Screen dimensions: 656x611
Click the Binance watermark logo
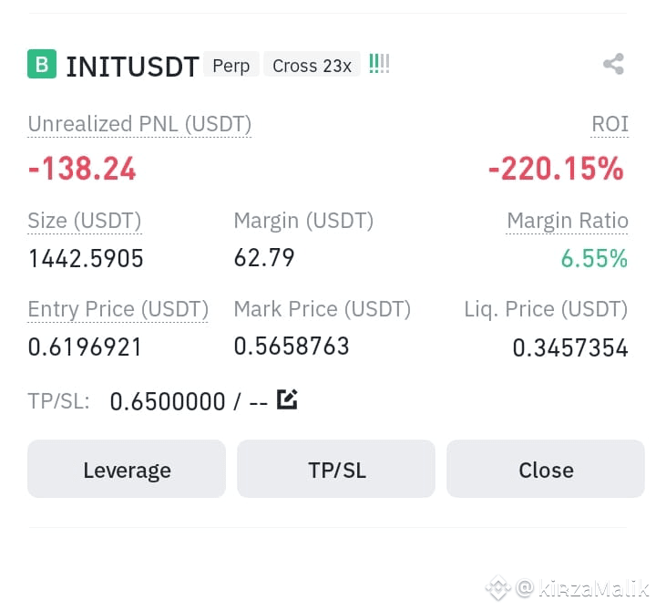click(497, 588)
